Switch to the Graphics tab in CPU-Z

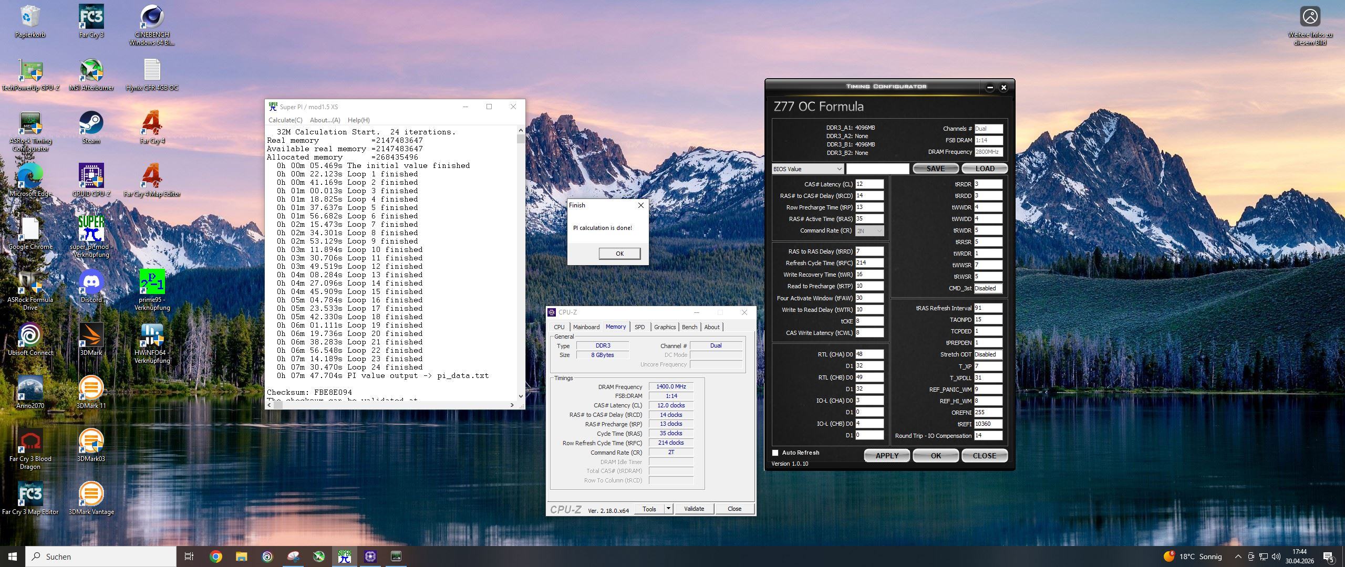665,327
